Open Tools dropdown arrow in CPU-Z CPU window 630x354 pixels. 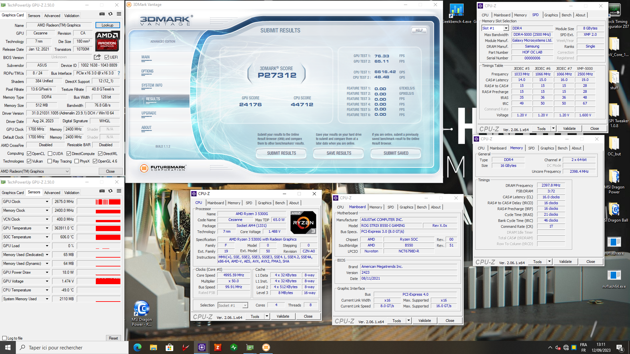(x=267, y=316)
